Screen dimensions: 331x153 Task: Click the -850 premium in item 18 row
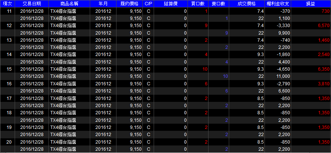pyautogui.click(x=286, y=113)
